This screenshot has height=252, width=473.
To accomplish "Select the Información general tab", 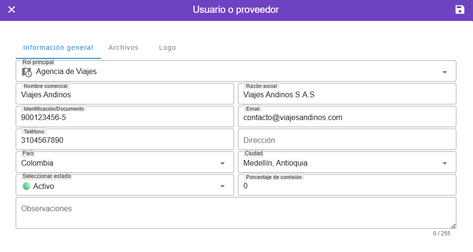I will point(58,48).
